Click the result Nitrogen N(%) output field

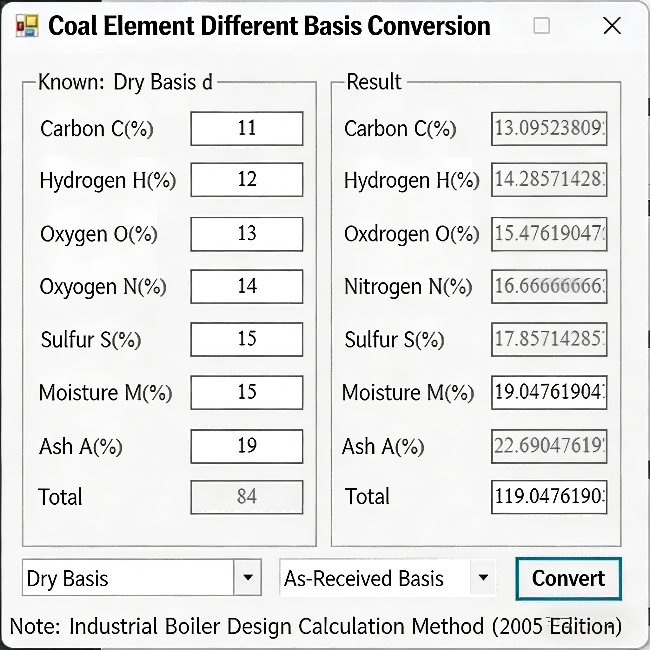point(549,286)
